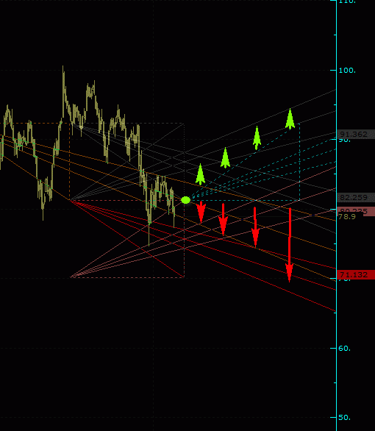This screenshot has height=431, width=375.
Task: Click the second red arrow from the oval
Action: click(223, 220)
